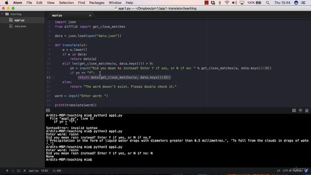The height and width of the screenshot is (175, 311).
Task: Select the second terminal status icon
Action: (18, 171)
